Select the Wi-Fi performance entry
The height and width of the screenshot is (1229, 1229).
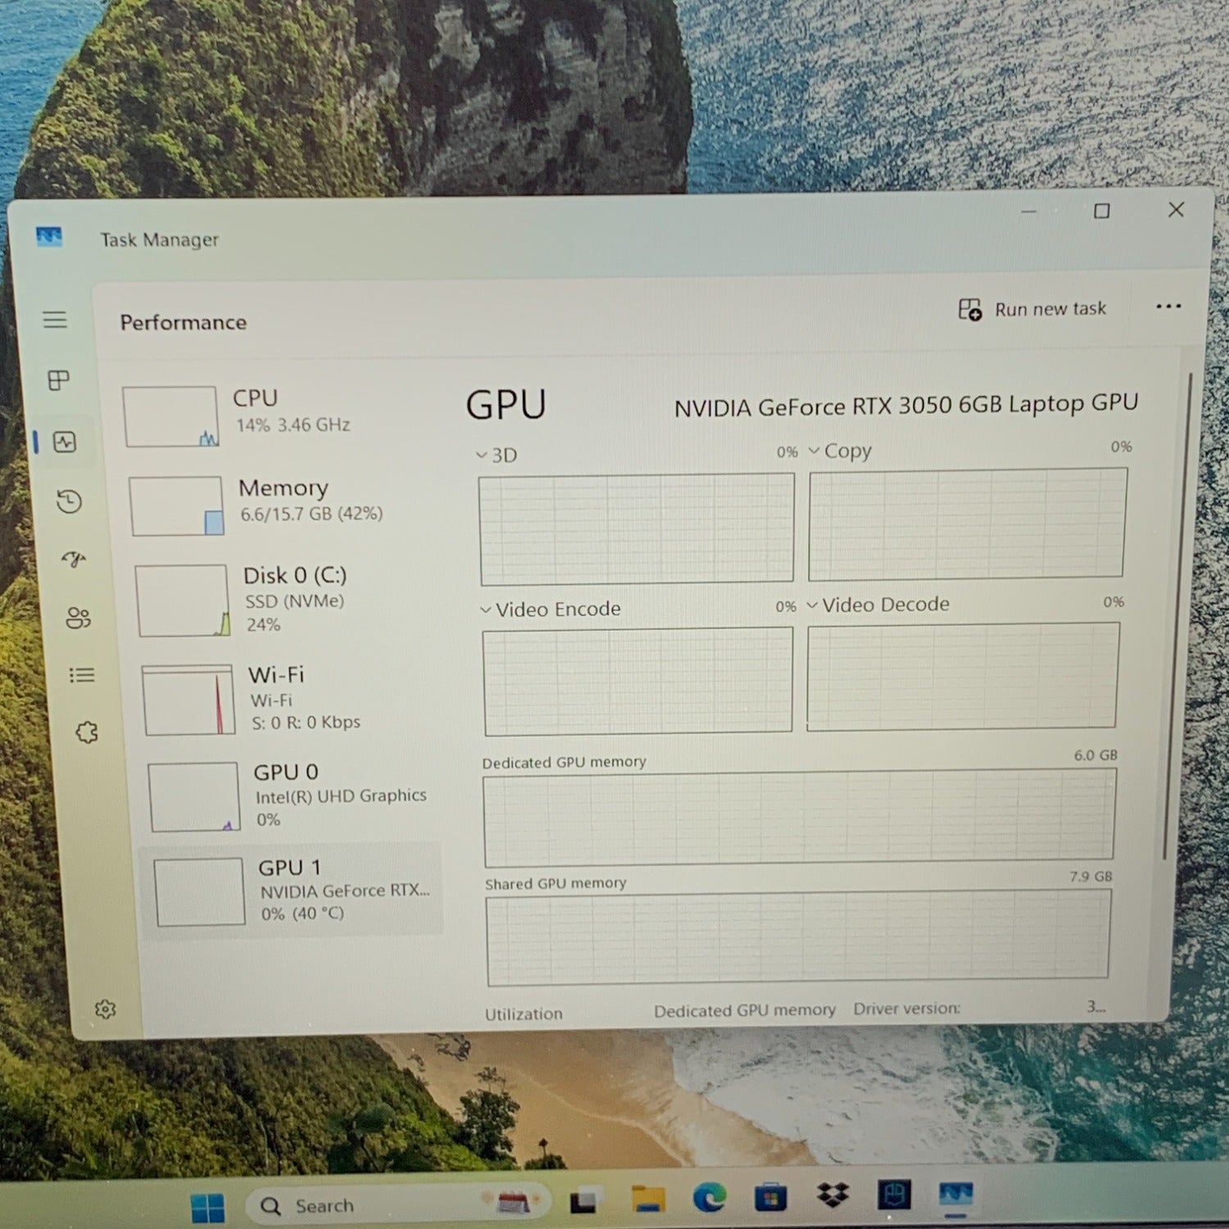point(291,697)
